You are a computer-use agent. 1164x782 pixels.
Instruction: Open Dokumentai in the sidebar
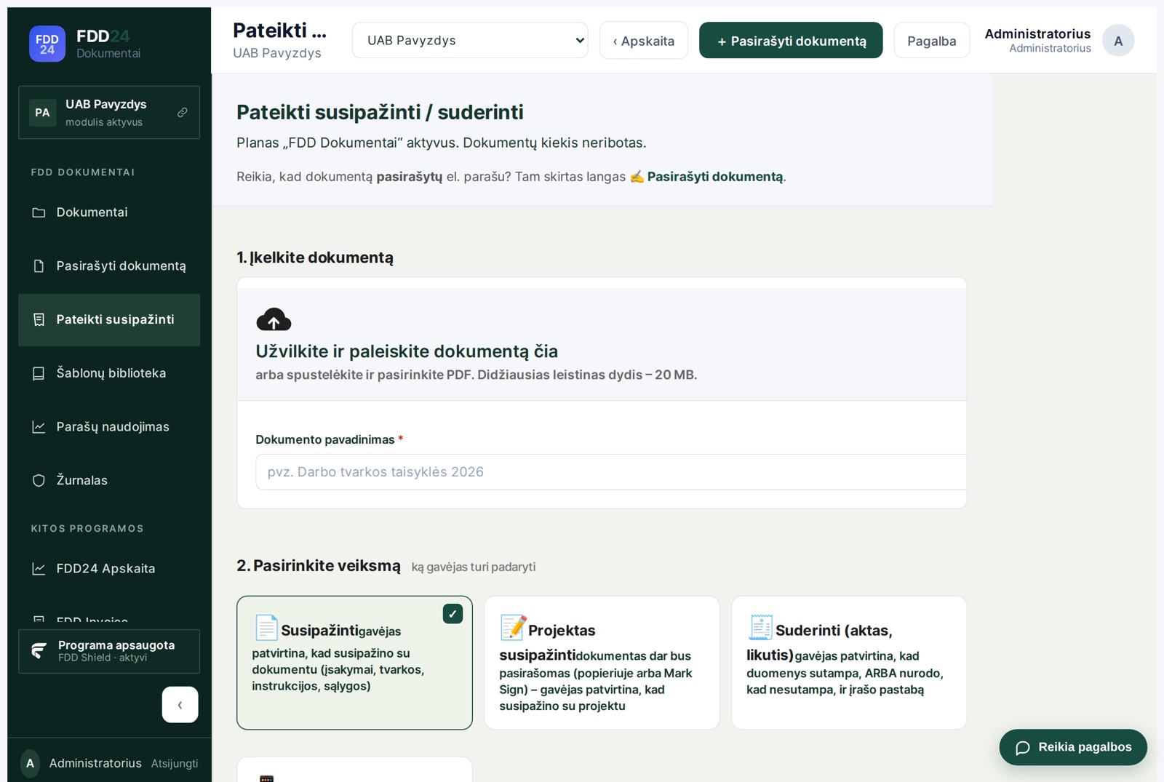tap(109, 212)
